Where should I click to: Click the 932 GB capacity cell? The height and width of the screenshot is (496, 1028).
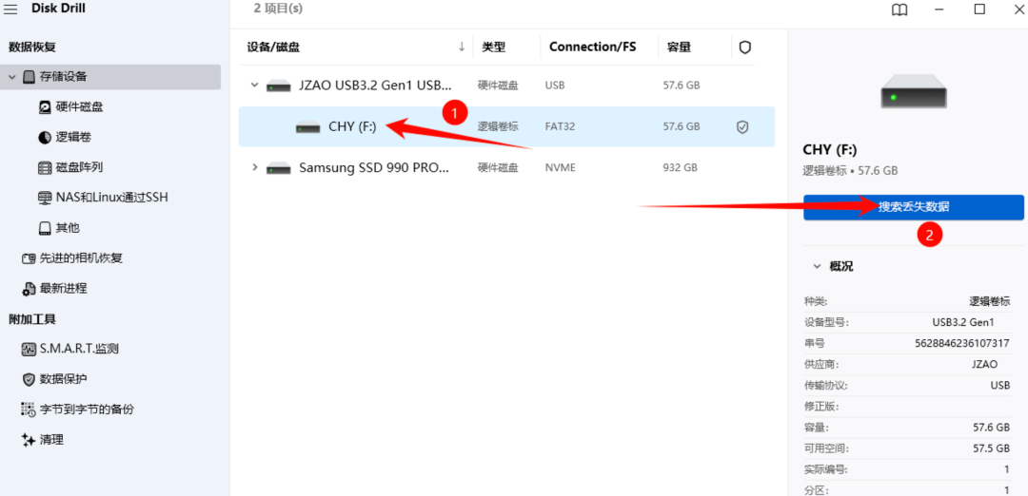tap(680, 167)
